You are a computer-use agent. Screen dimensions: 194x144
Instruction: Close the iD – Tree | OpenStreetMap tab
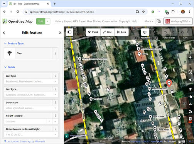(48, 4)
